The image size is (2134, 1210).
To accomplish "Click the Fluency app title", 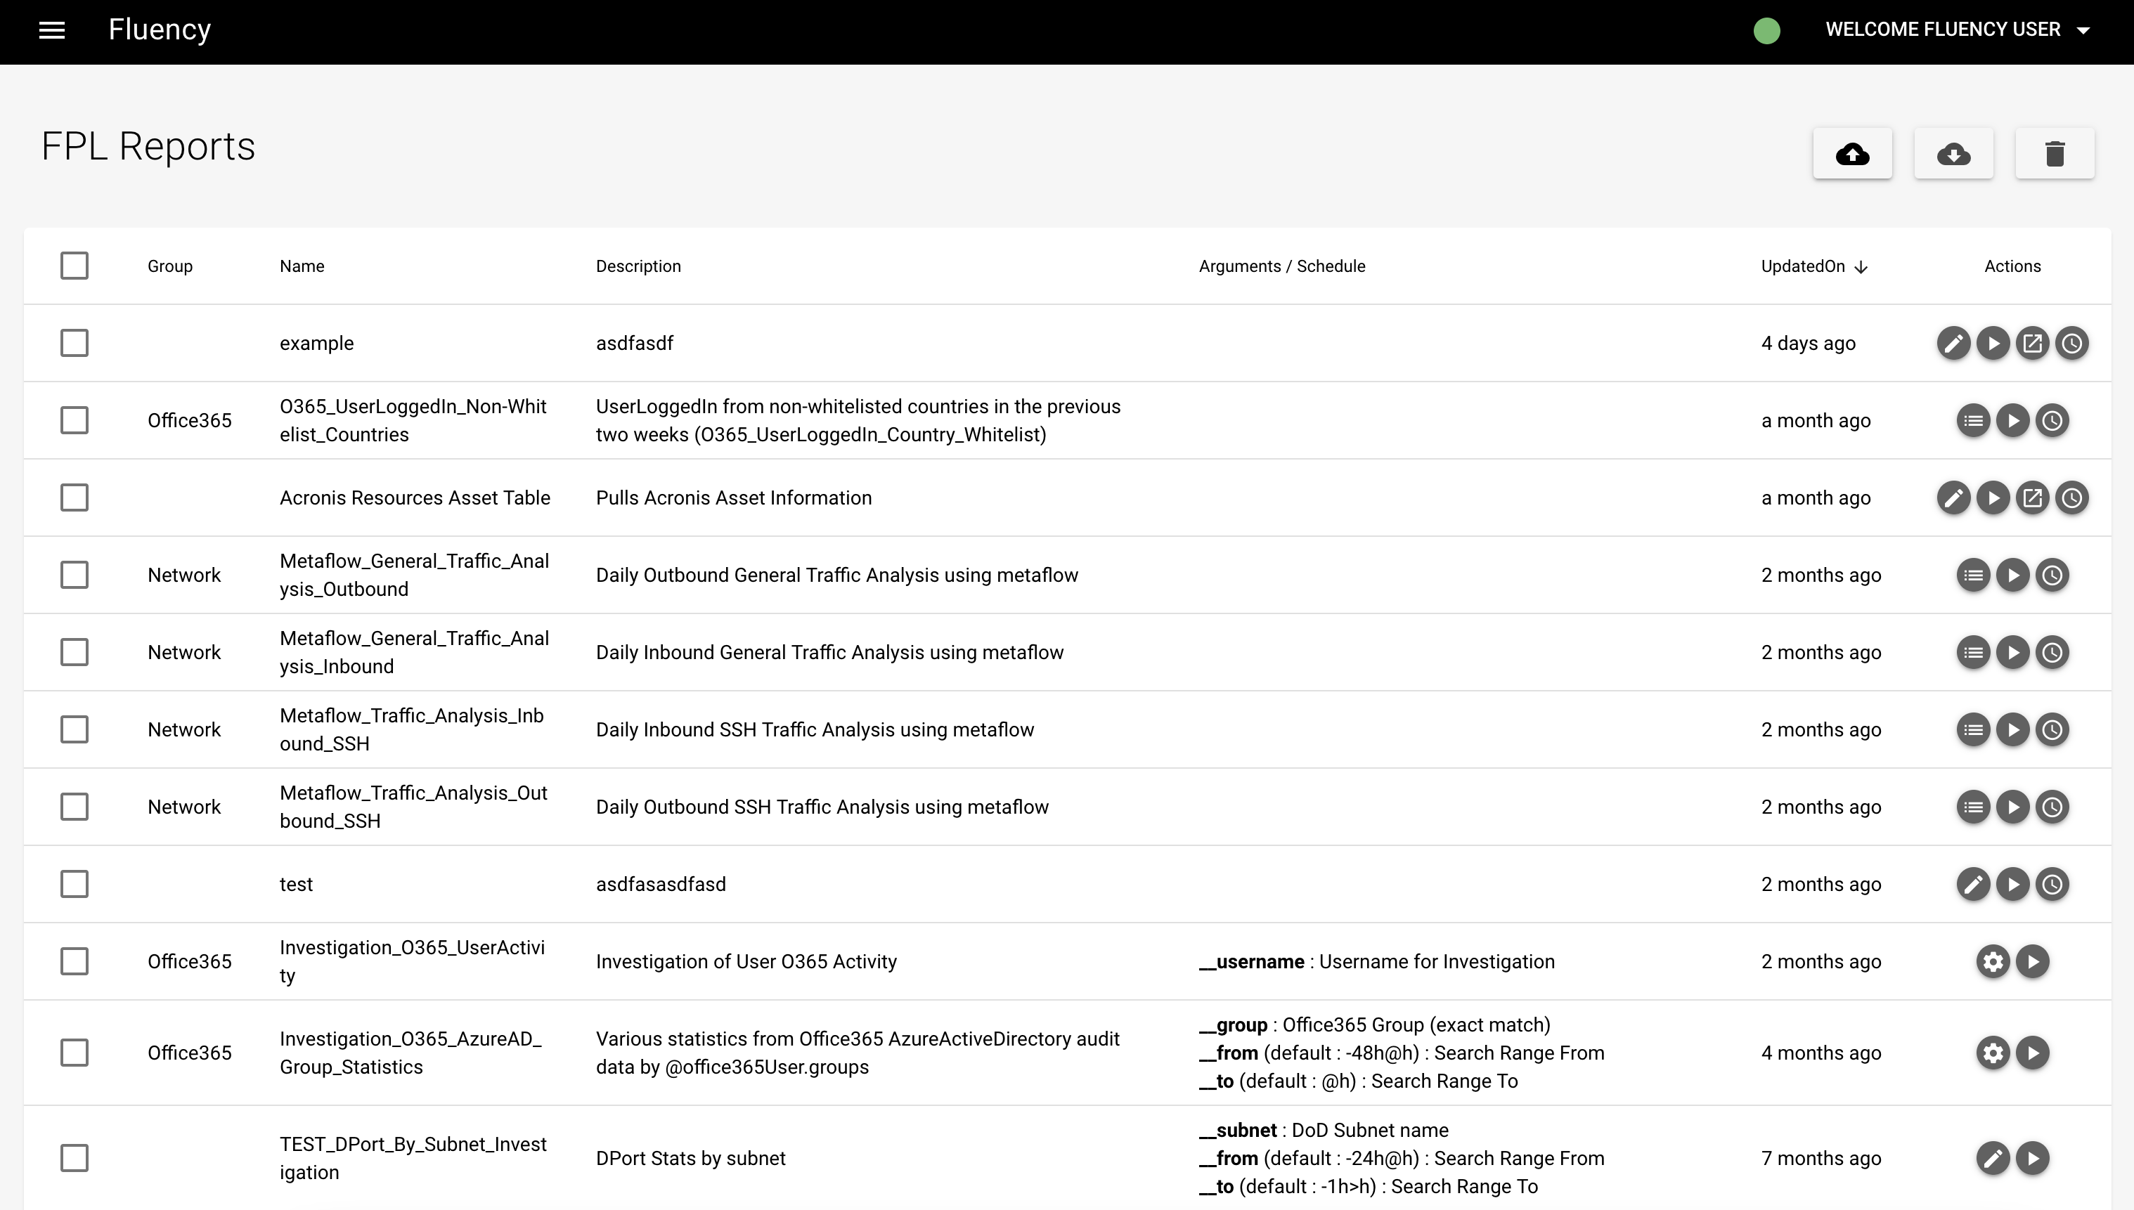I will 160,30.
